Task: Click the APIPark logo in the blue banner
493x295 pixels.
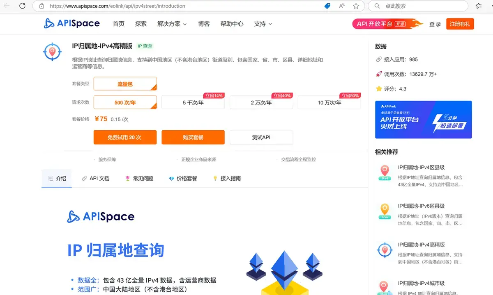Action: 389,106
